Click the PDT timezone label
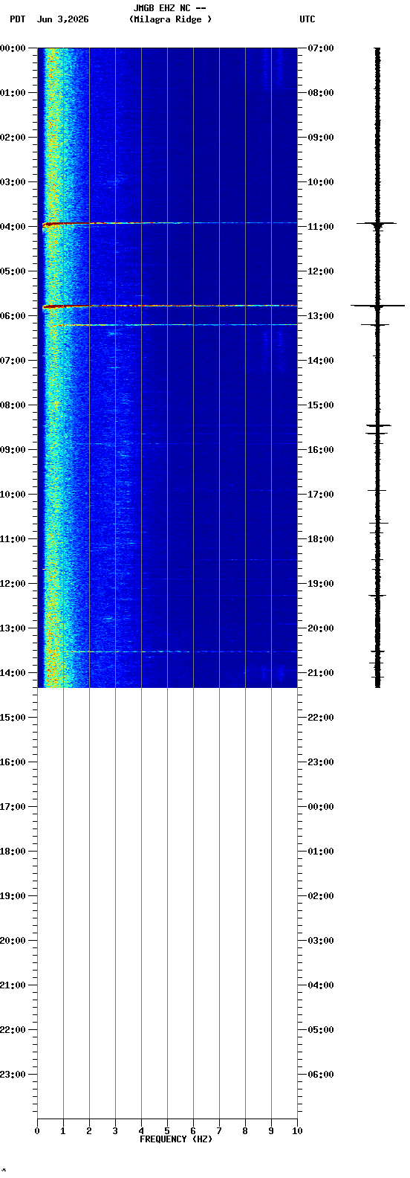410x1178 pixels. click(x=18, y=19)
